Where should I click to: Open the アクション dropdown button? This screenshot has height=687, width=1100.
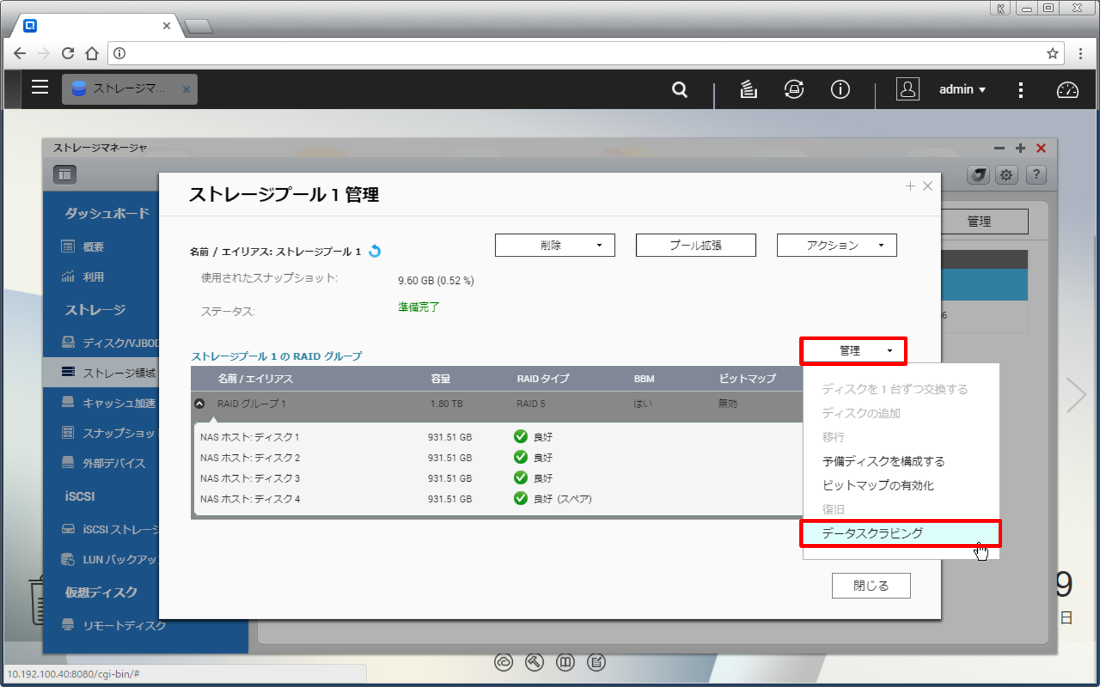pos(836,245)
